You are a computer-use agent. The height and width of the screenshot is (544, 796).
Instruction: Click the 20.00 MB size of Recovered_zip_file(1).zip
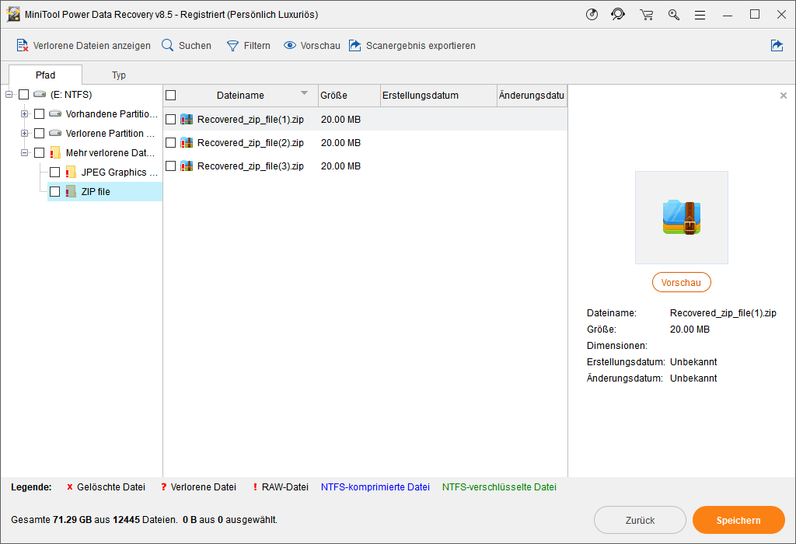coord(340,119)
